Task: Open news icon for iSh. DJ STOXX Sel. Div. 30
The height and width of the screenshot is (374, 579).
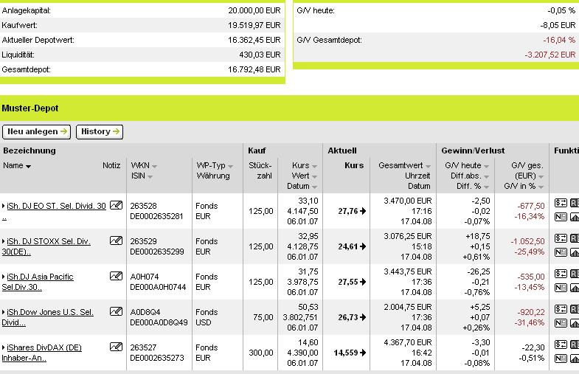Action: click(x=561, y=252)
